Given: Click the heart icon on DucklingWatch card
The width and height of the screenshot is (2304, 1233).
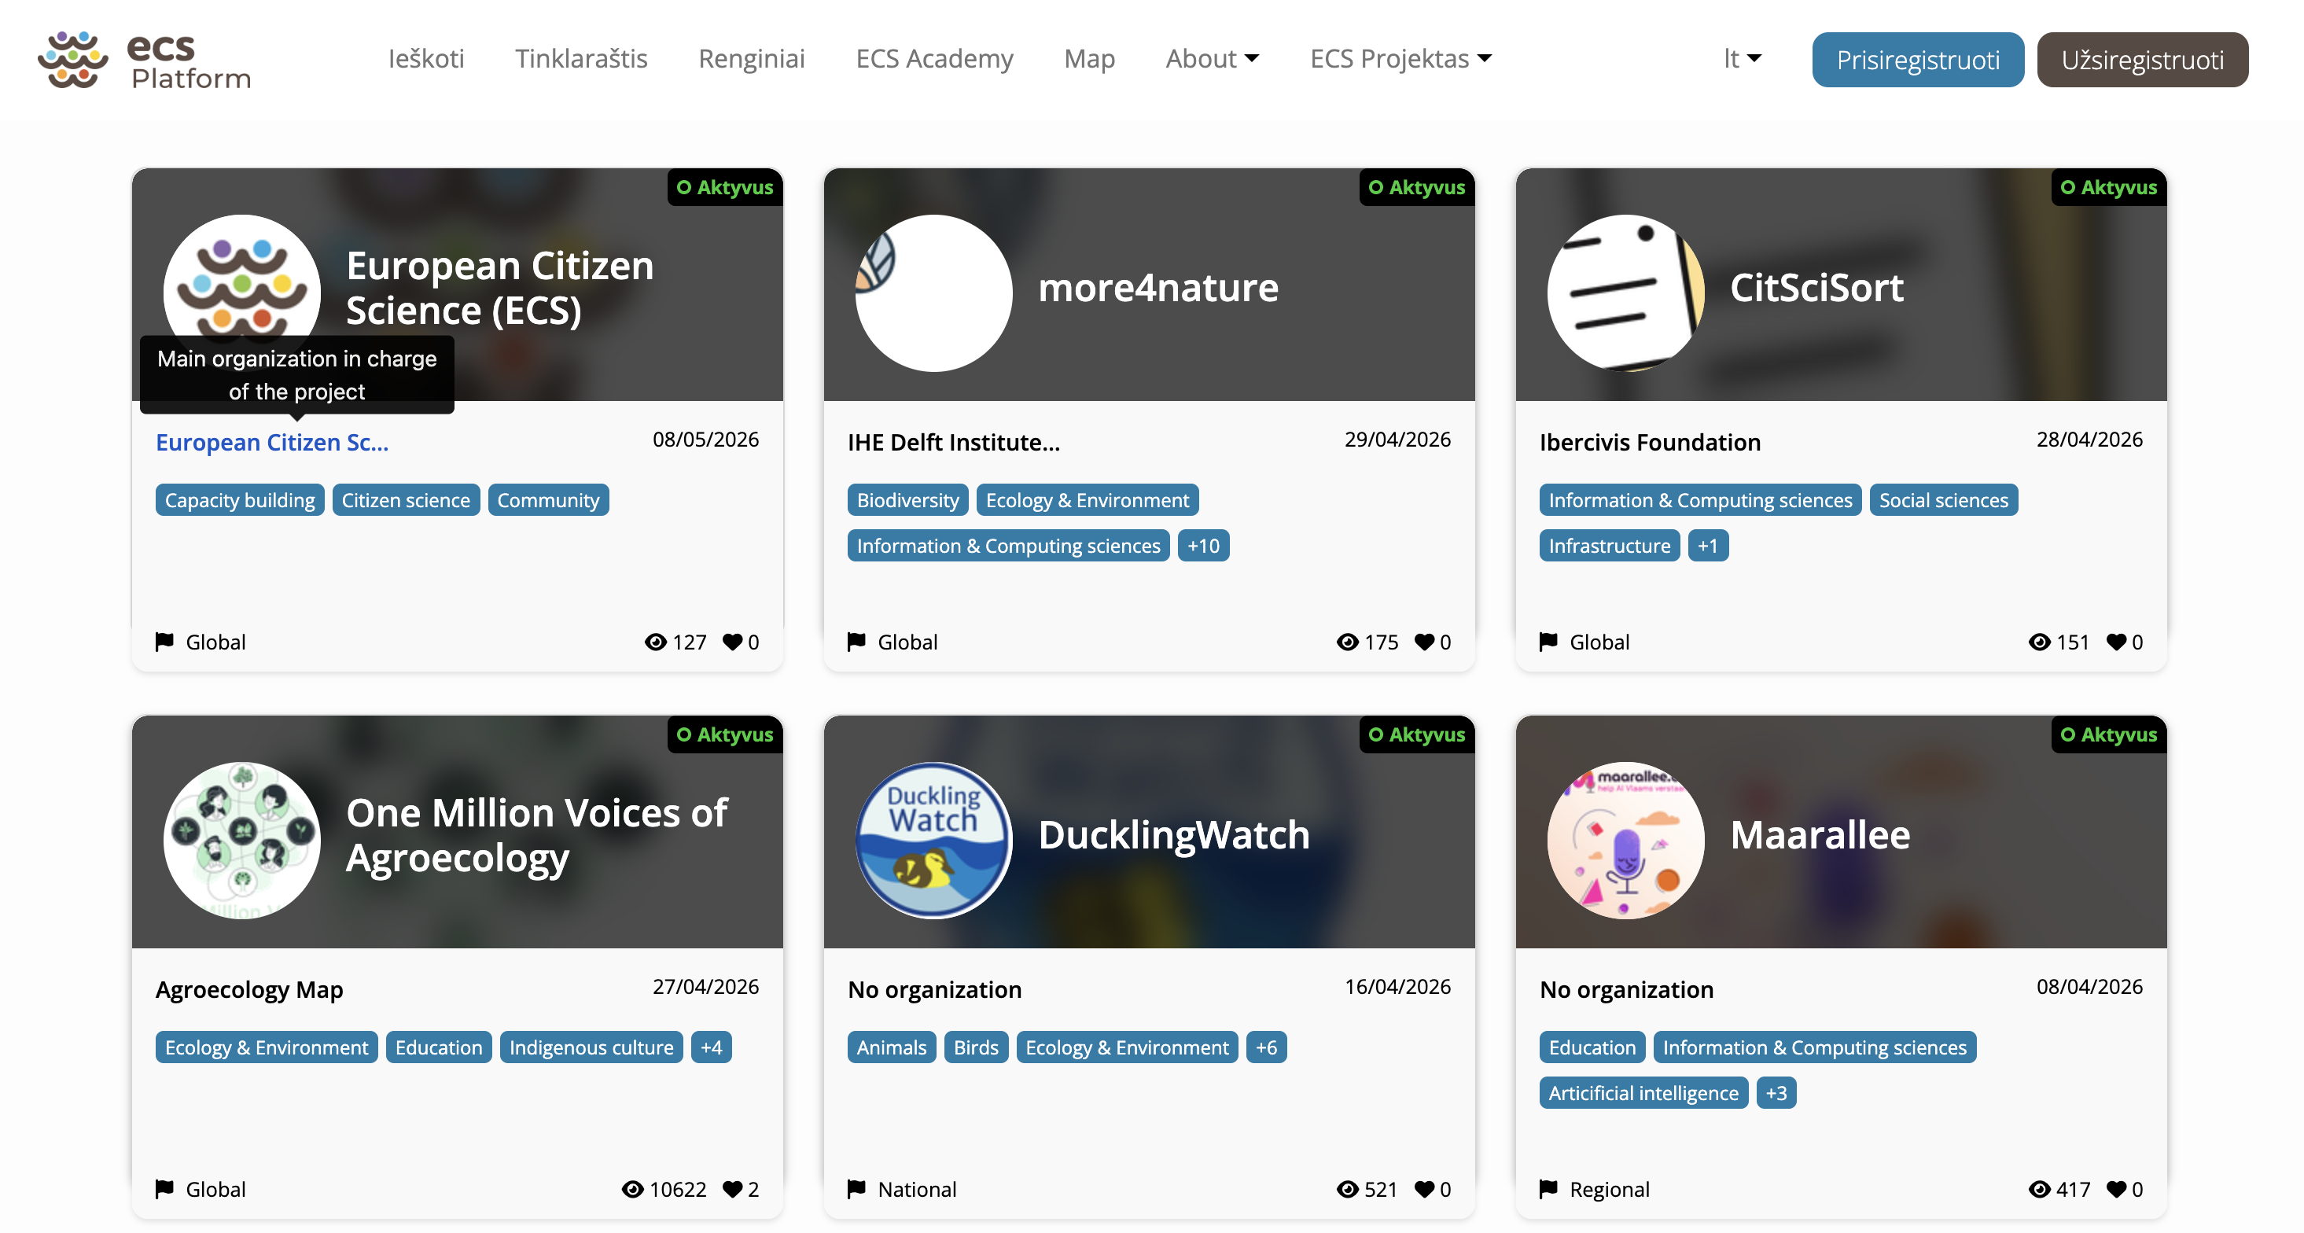Looking at the screenshot, I should click(x=1425, y=1189).
